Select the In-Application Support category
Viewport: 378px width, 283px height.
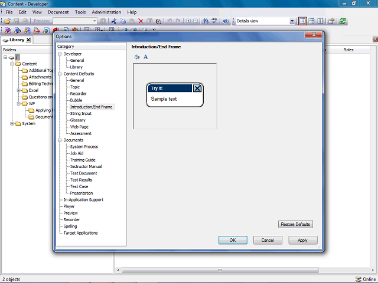pyautogui.click(x=83, y=200)
